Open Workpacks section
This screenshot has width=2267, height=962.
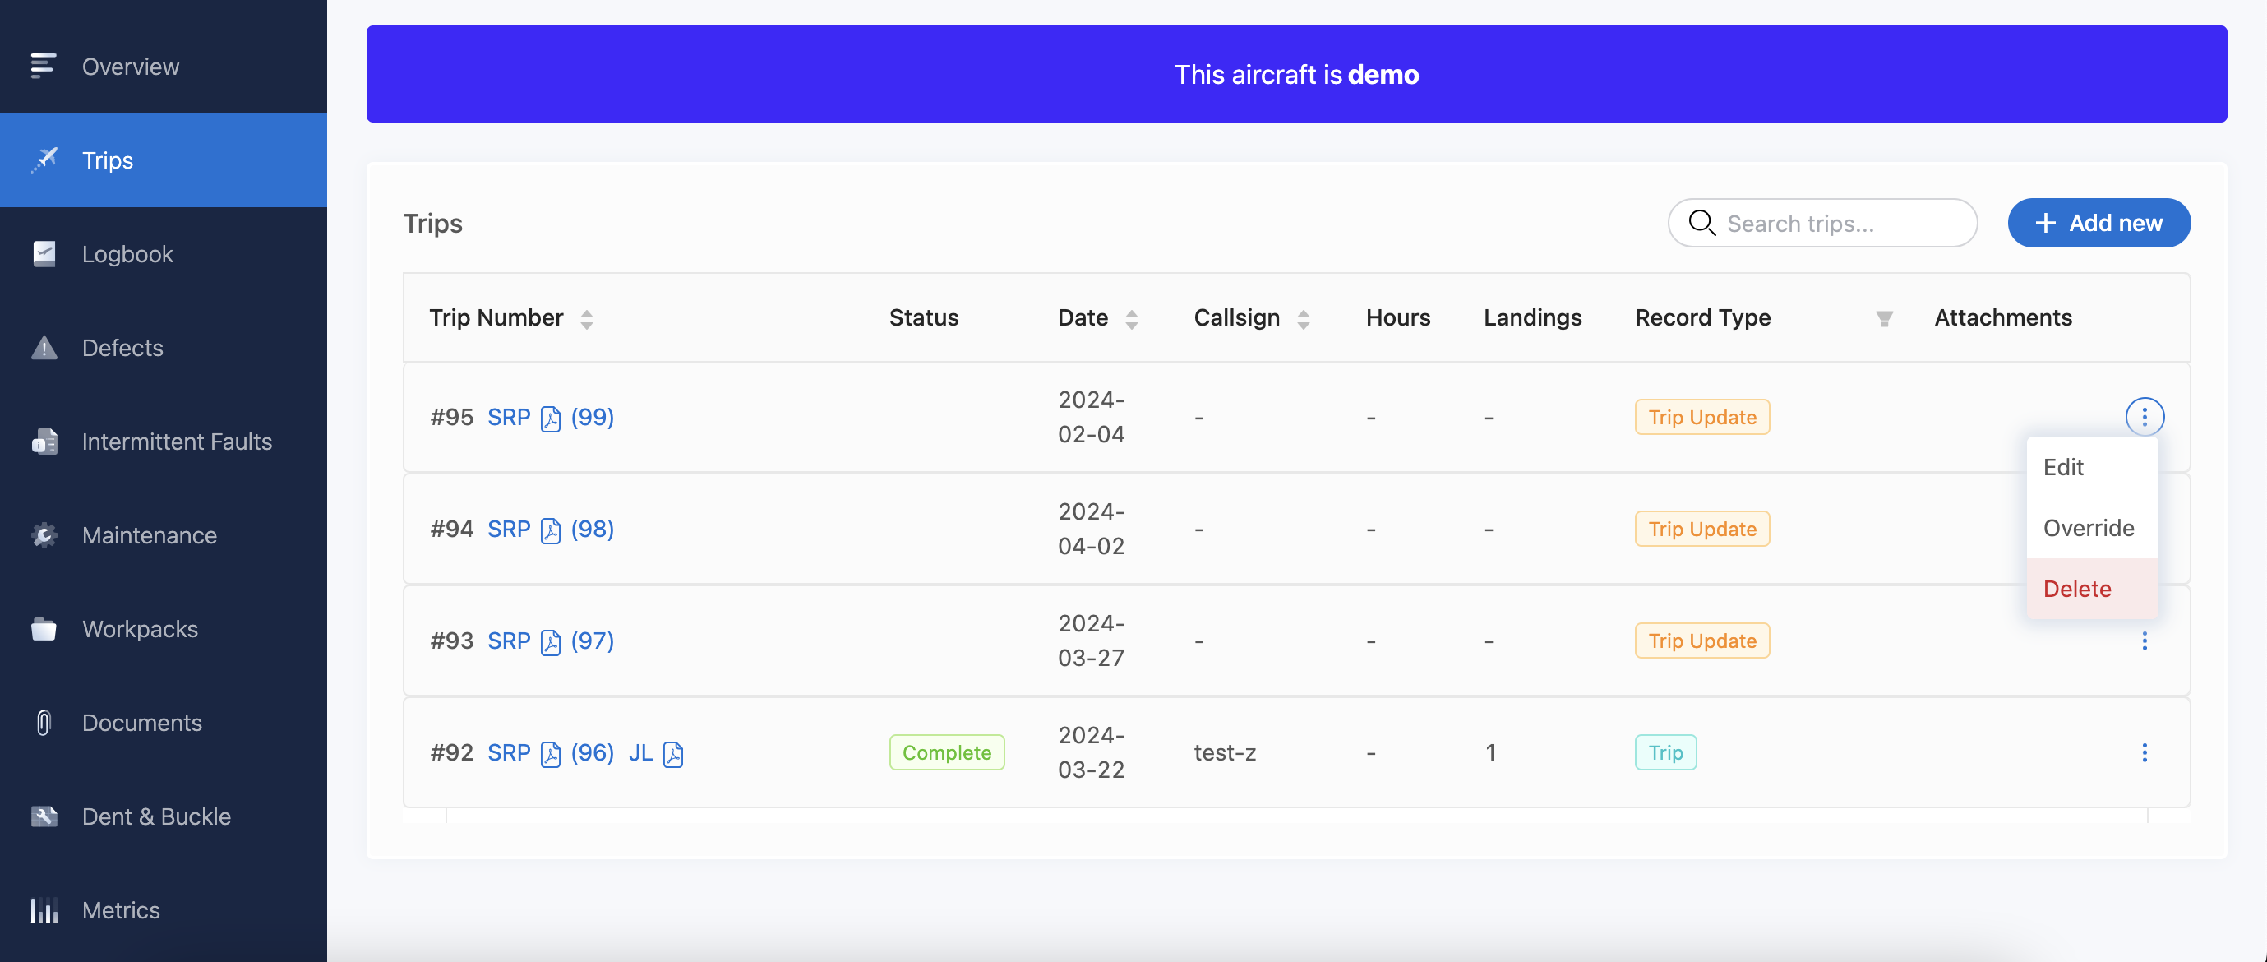coord(140,628)
